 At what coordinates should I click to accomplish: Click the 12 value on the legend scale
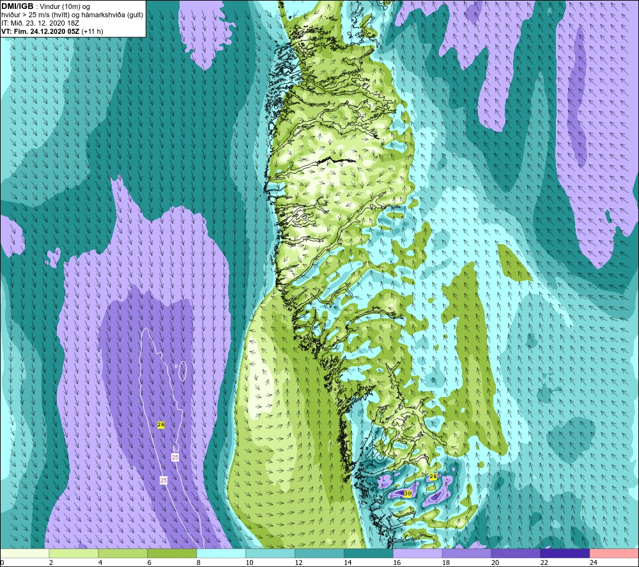[x=298, y=563]
